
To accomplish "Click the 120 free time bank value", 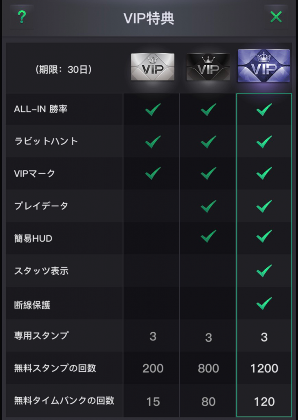I will [x=264, y=402].
